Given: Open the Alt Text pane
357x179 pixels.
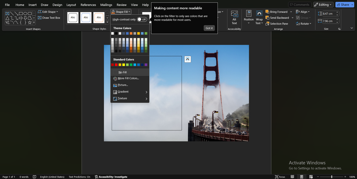Looking at the screenshot, I should 234,18.
